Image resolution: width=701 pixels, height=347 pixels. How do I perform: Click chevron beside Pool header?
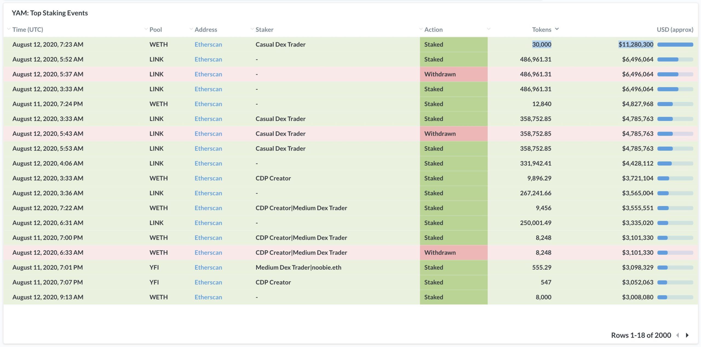tap(146, 29)
